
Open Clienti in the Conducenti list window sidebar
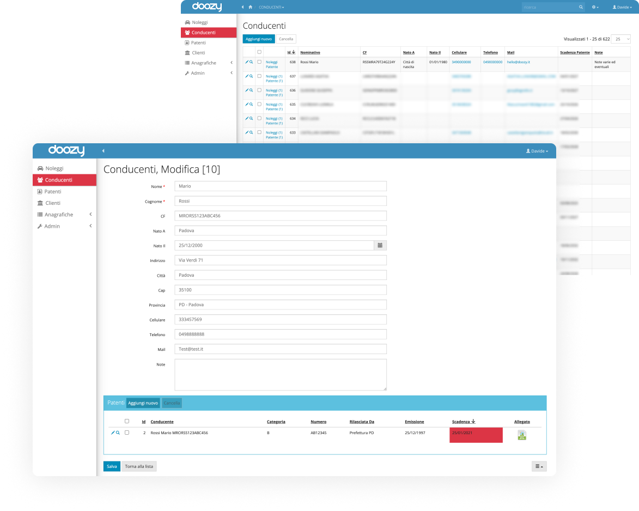click(209, 52)
